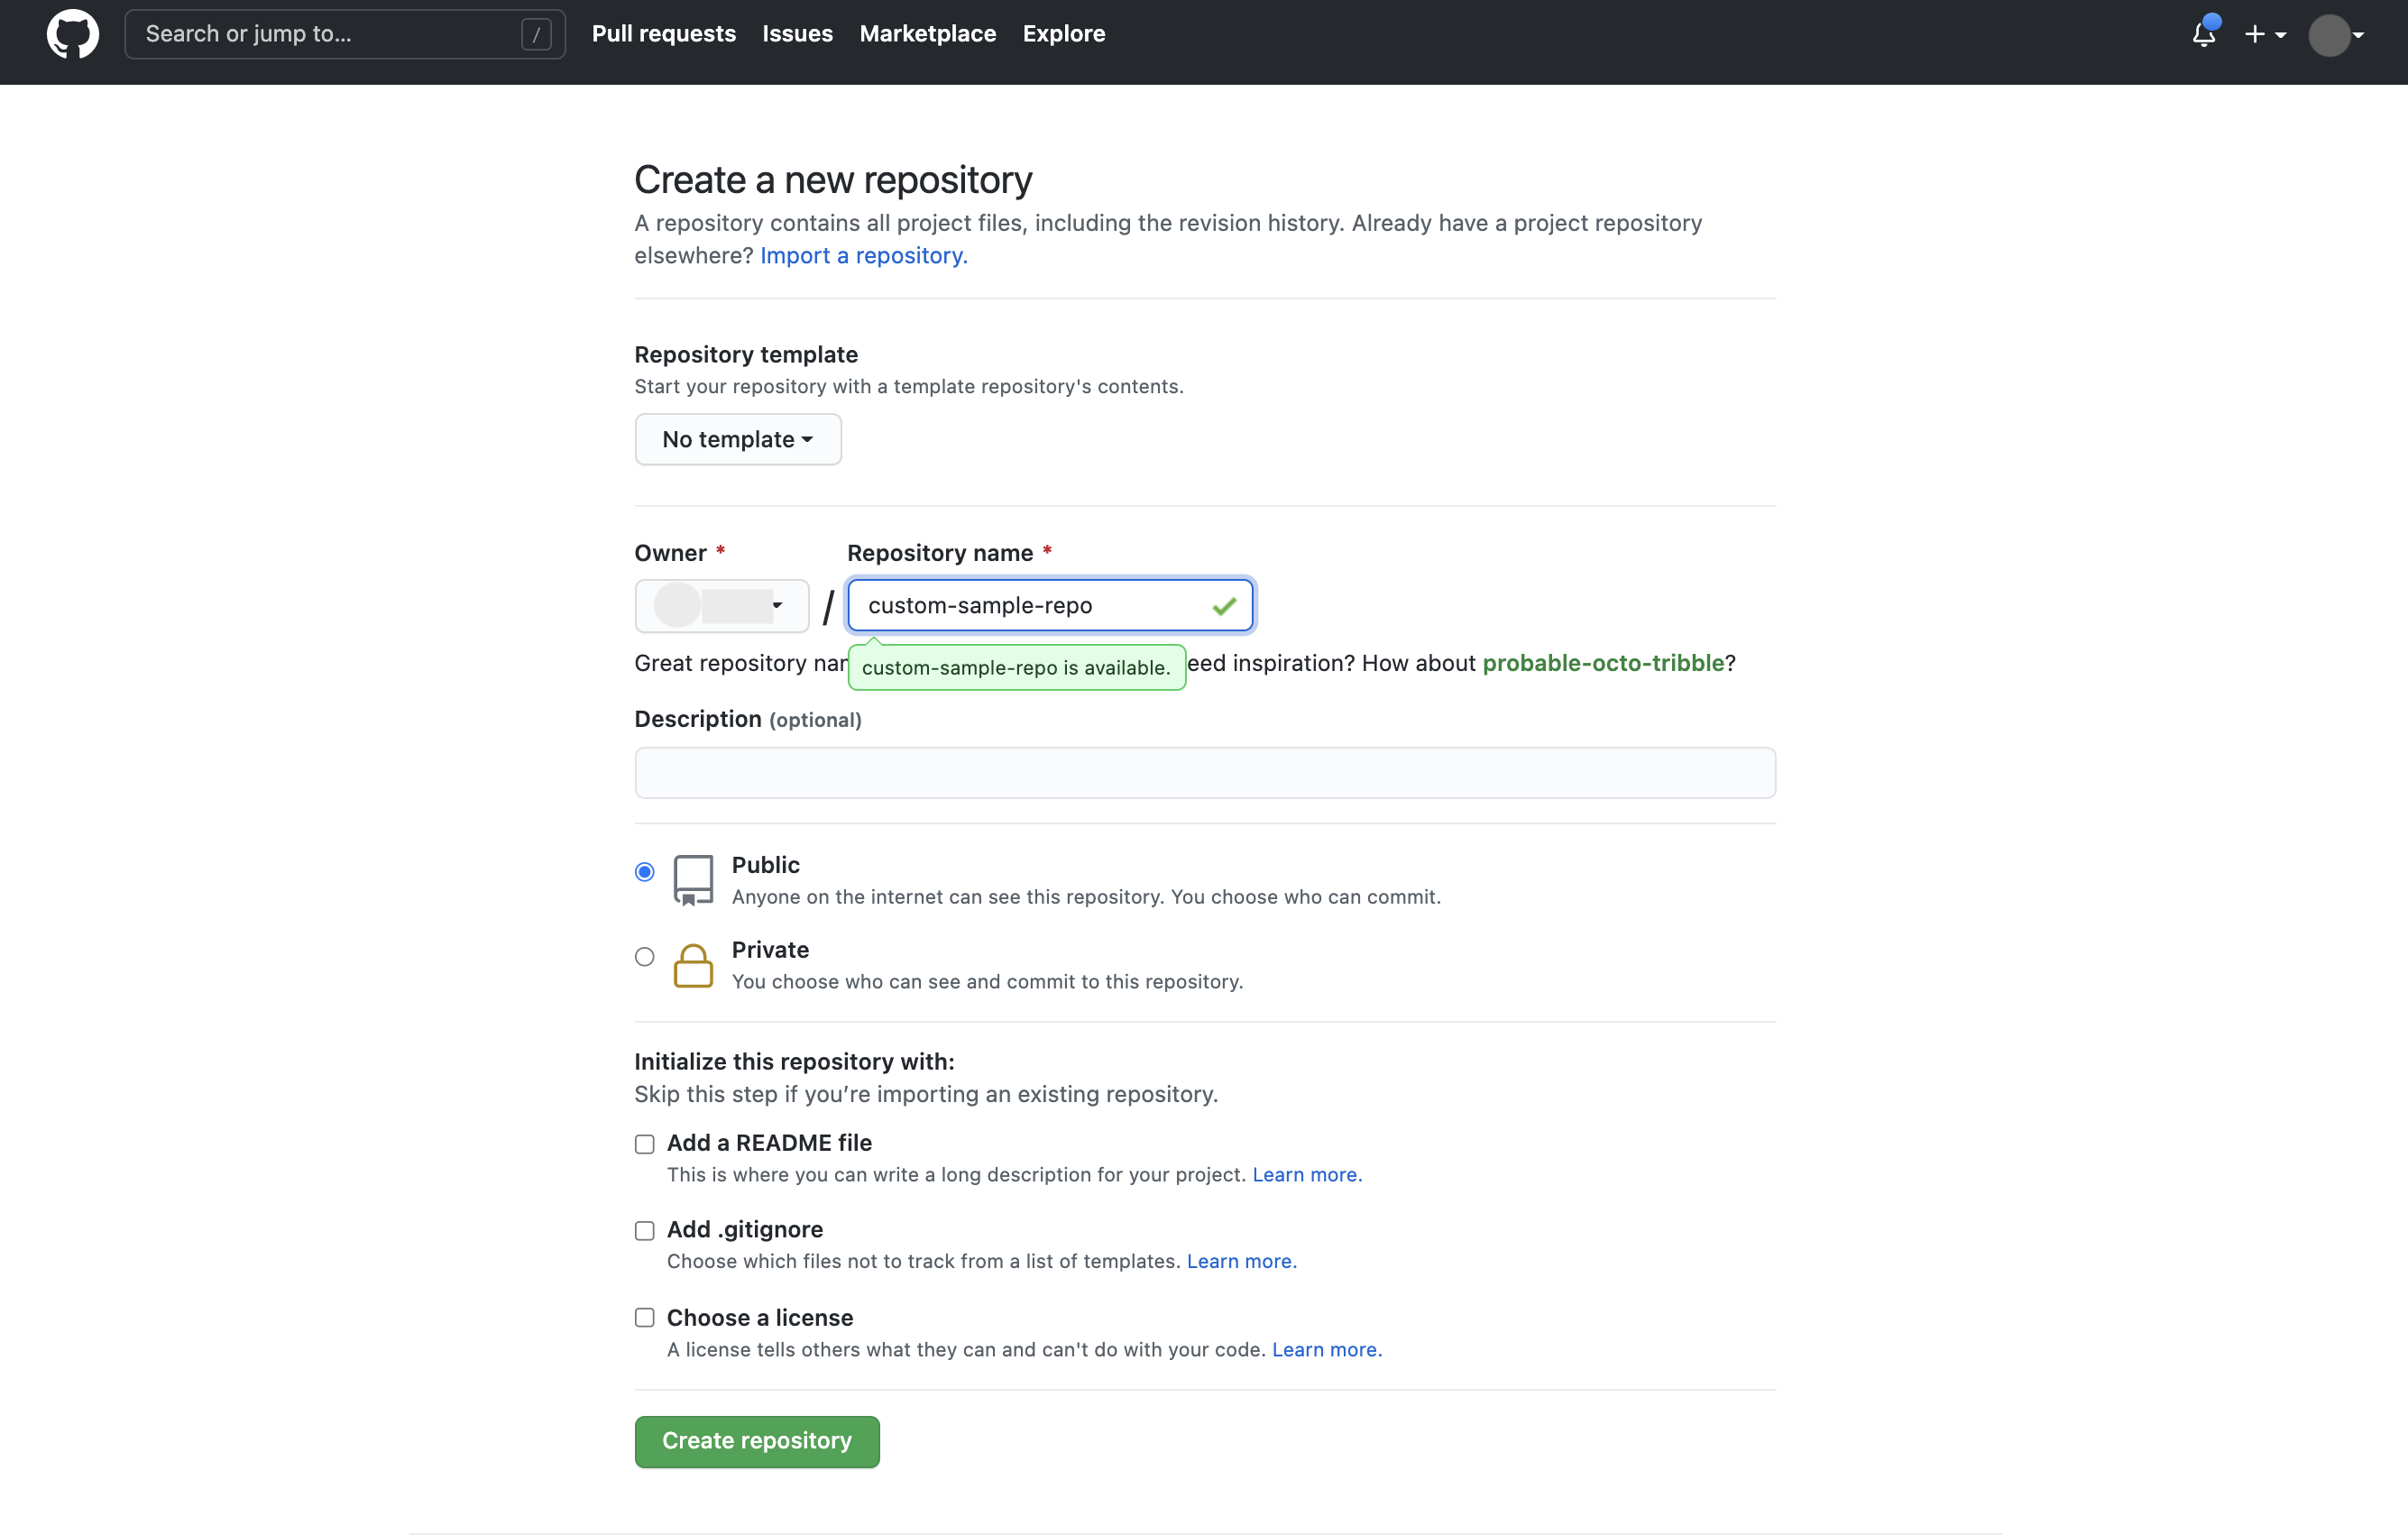Click the Import a repository link
The image size is (2408, 1535).
pos(860,254)
